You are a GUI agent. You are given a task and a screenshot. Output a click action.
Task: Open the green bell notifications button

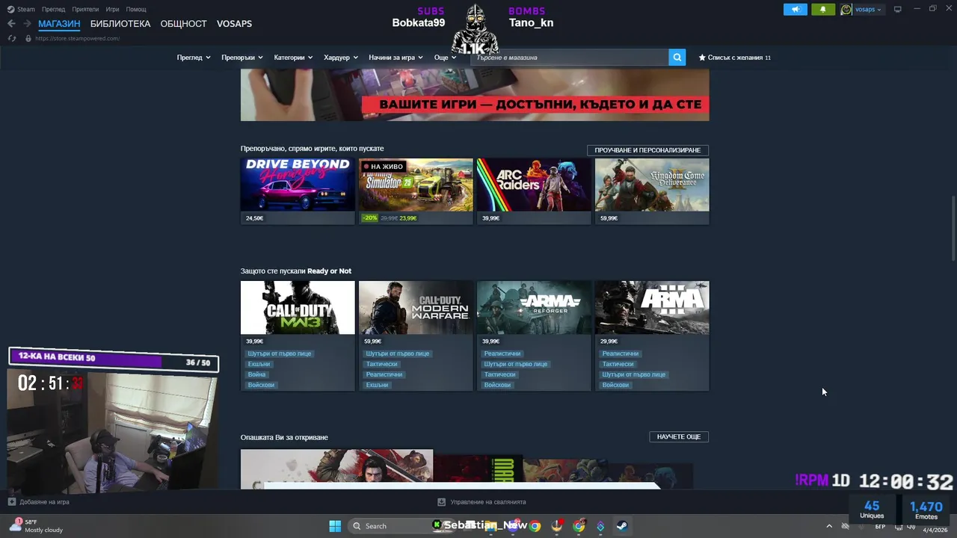pos(823,10)
